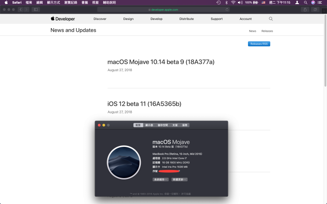
Task: Open Notification Center list icon
Action: (x=319, y=3)
